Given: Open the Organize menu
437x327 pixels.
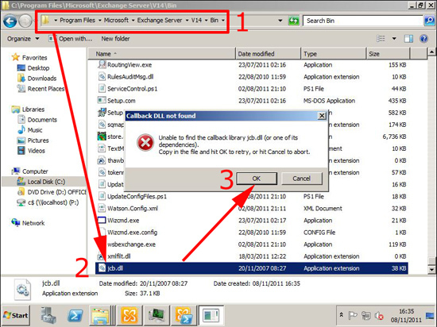Looking at the screenshot, I should (x=23, y=39).
